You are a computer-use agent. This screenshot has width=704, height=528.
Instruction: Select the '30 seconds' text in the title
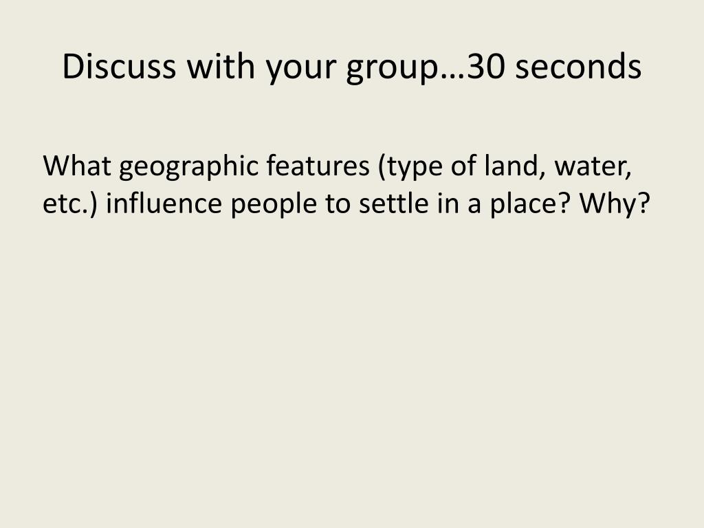555,67
